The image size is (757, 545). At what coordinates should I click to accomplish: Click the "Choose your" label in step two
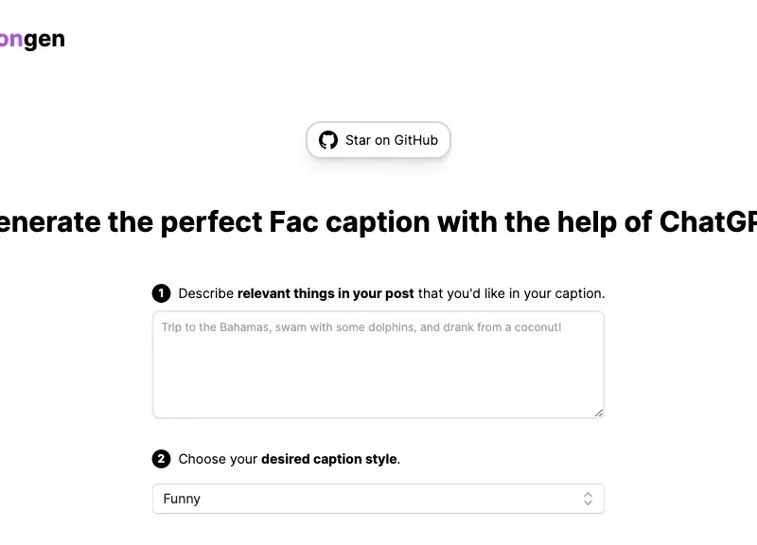[x=218, y=459]
